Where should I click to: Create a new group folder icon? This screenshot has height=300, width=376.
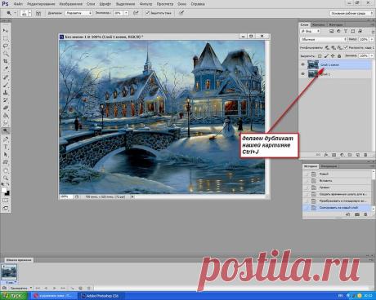coord(350,155)
